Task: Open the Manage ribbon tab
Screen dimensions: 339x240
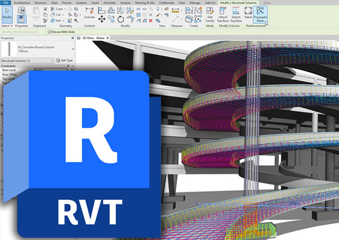Action: click(x=195, y=3)
